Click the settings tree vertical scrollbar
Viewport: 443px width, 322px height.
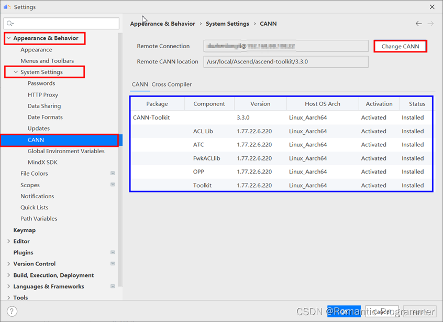coord(120,160)
